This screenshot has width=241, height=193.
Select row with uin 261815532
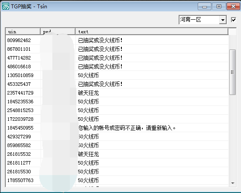pyautogui.click(x=117, y=154)
